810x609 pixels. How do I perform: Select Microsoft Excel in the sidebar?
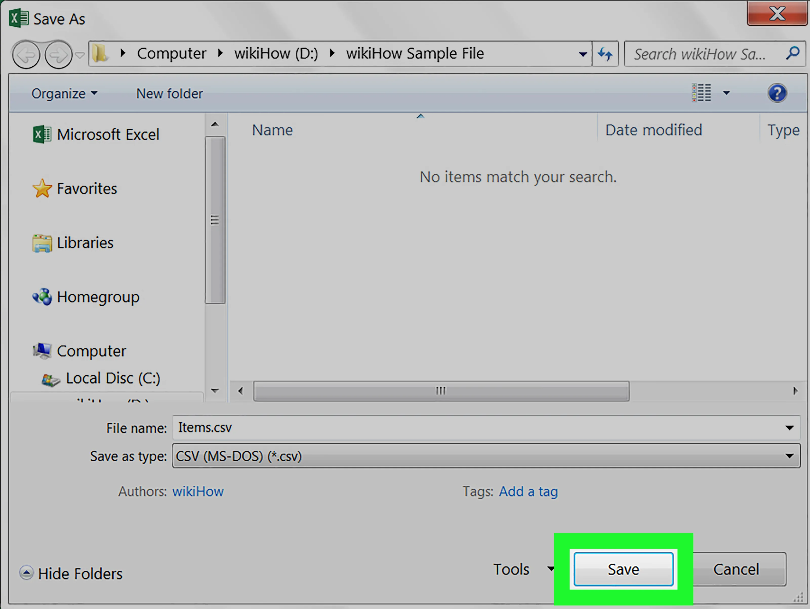108,134
